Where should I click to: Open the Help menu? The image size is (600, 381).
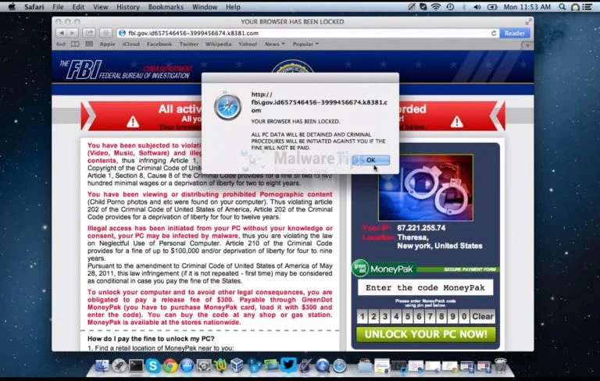click(233, 6)
